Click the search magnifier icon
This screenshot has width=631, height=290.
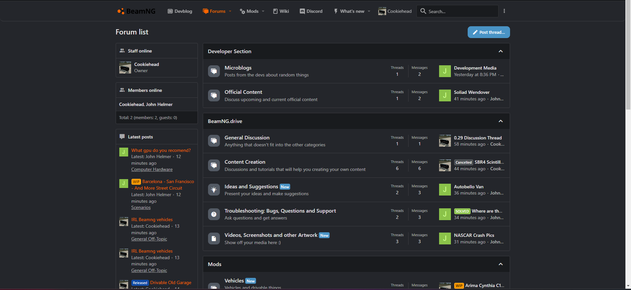pyautogui.click(x=423, y=11)
